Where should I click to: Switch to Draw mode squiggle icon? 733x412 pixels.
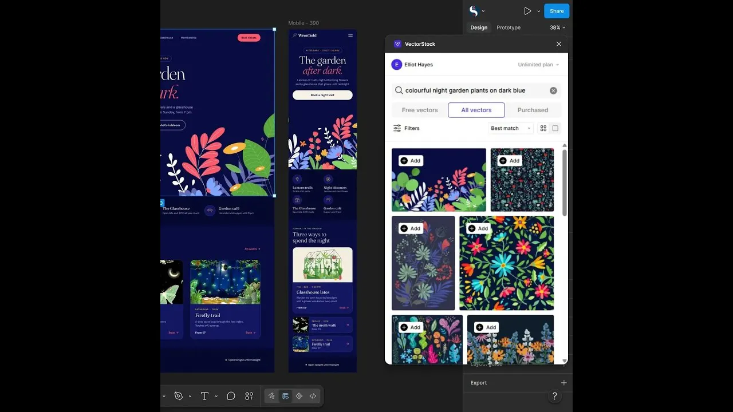tap(271, 396)
